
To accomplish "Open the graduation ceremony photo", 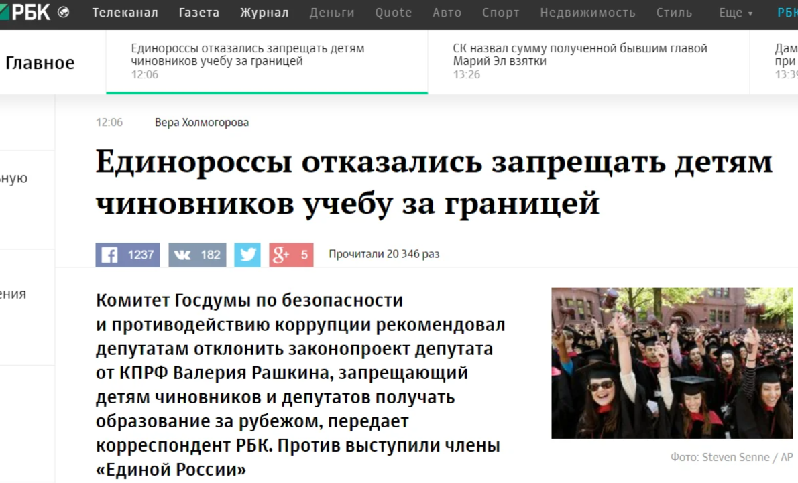I will pyautogui.click(x=671, y=362).
